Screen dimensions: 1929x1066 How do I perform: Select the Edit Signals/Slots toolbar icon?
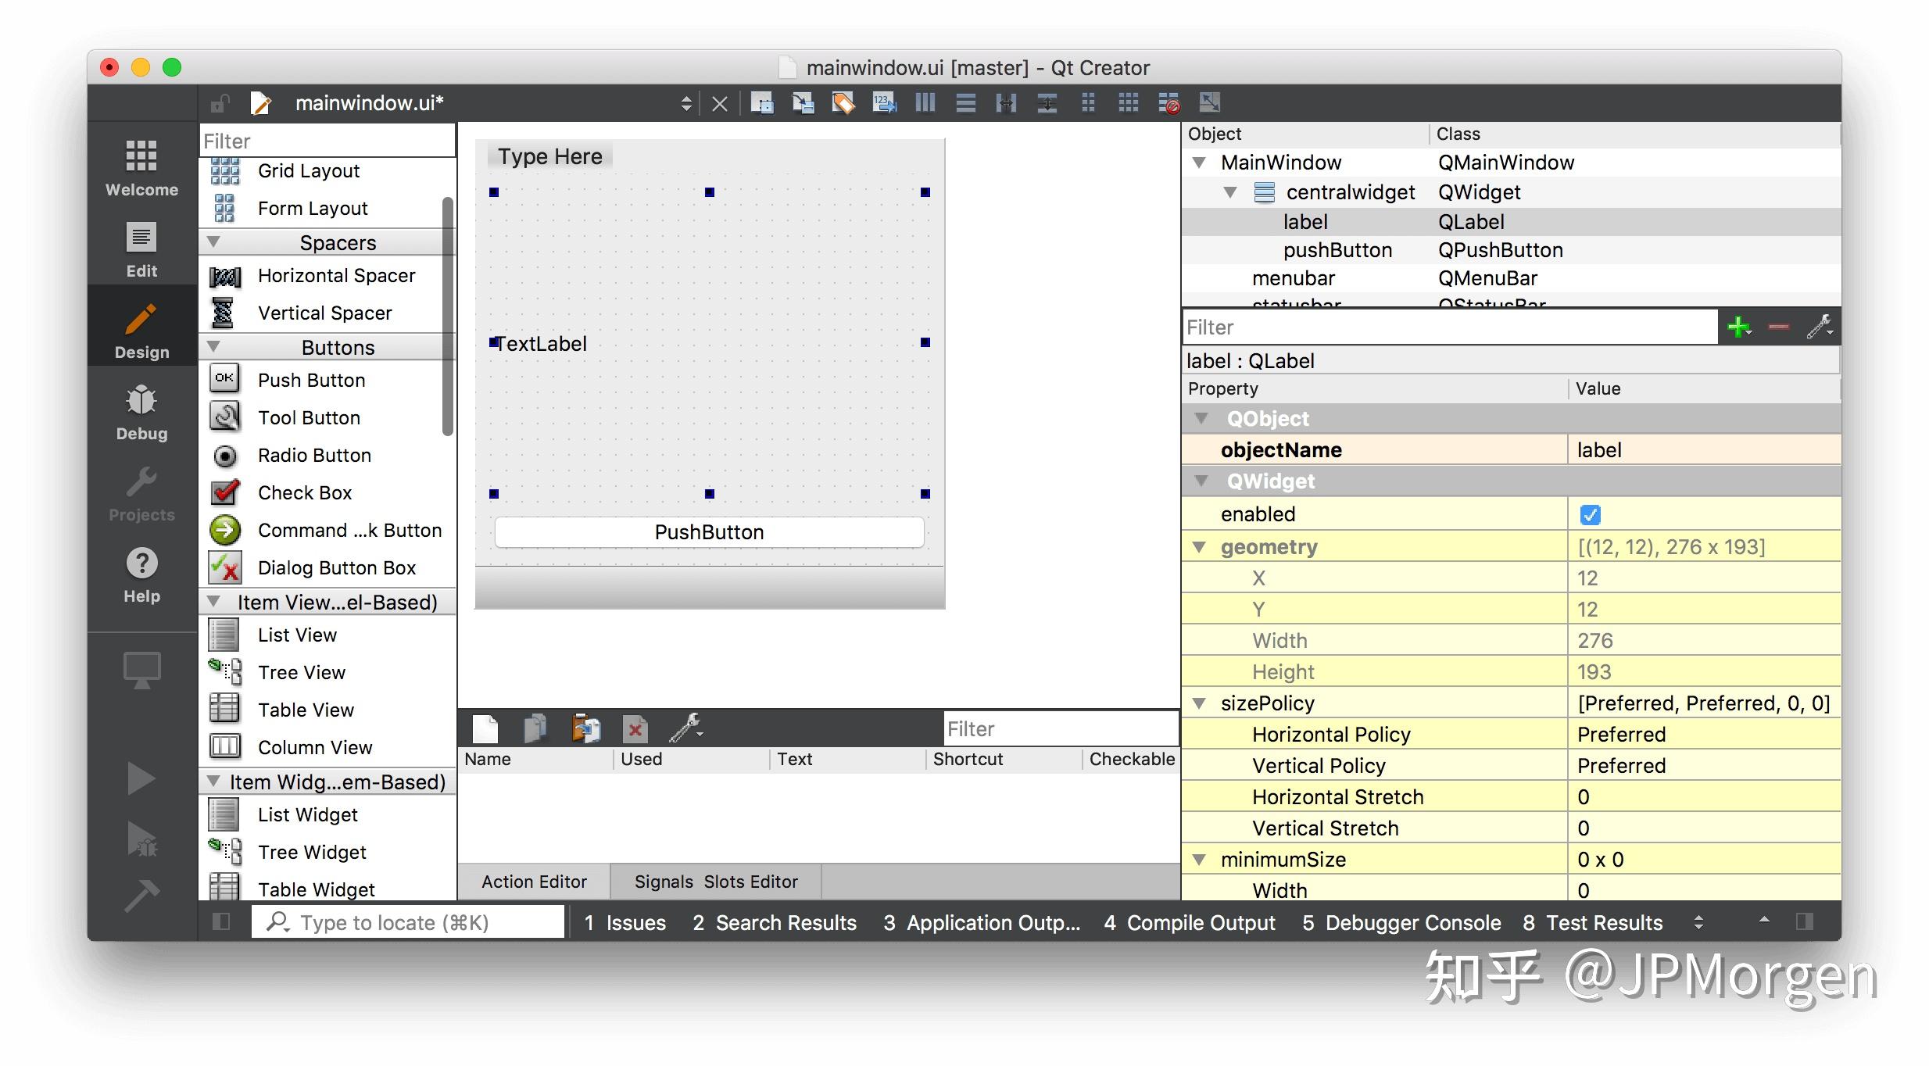[x=803, y=102]
